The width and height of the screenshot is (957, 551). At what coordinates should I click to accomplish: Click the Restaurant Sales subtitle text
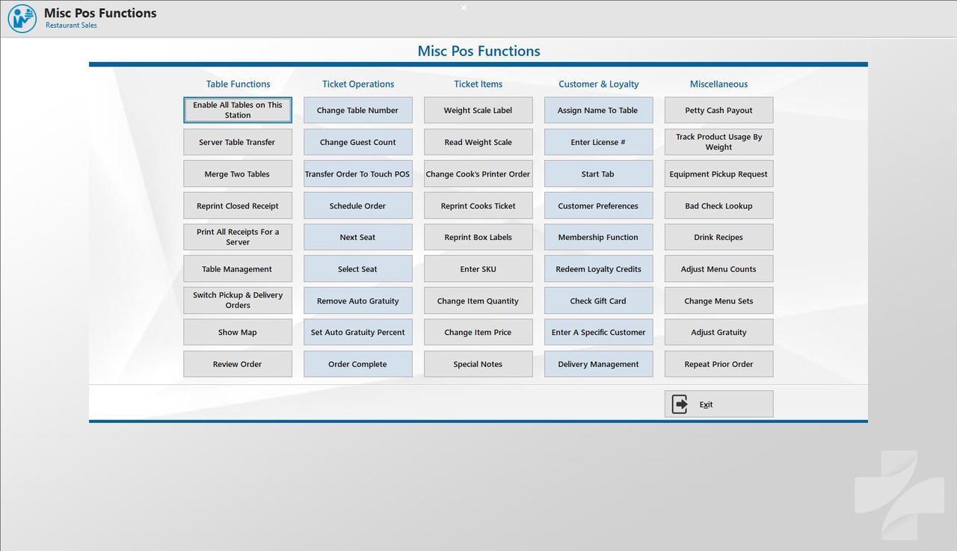point(71,25)
